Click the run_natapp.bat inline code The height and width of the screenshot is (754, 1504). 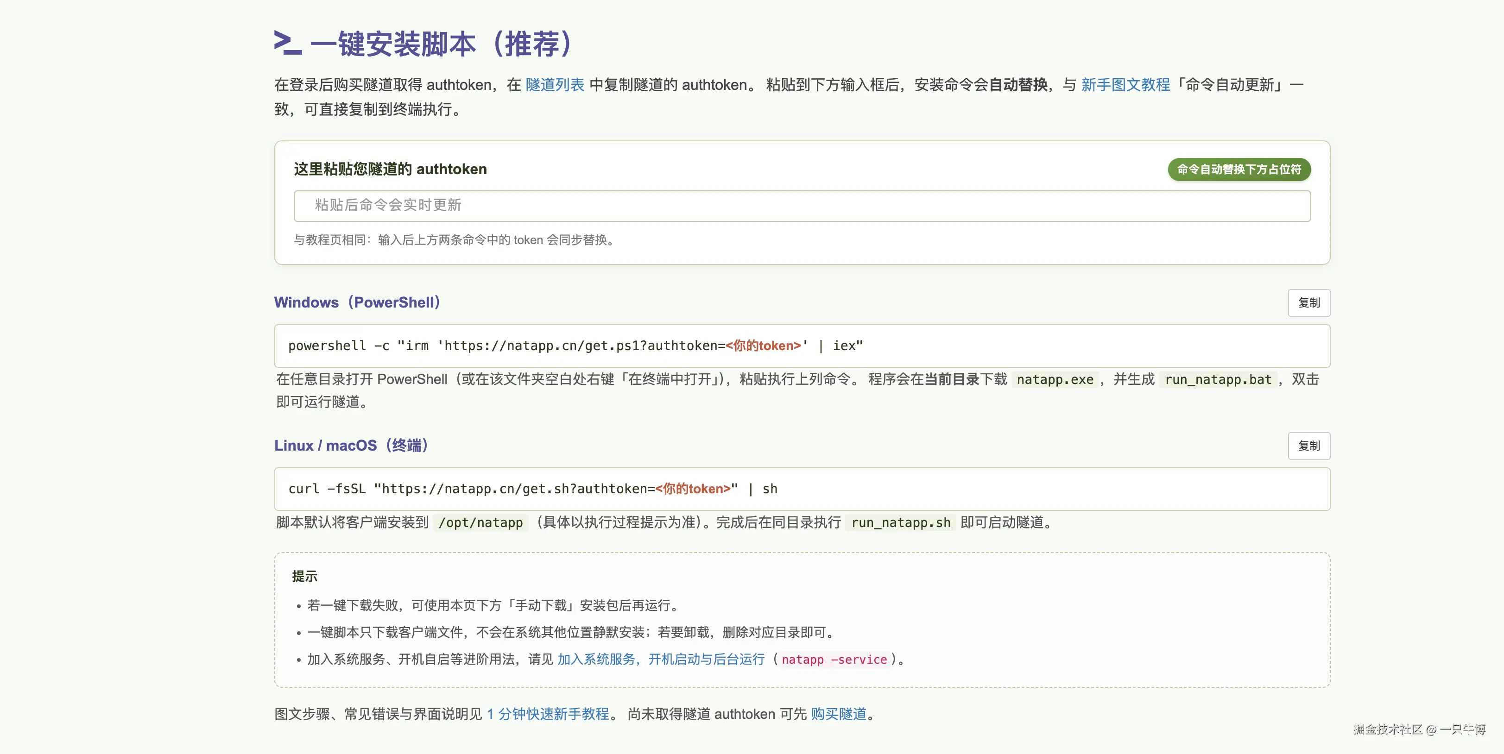pyautogui.click(x=1218, y=379)
